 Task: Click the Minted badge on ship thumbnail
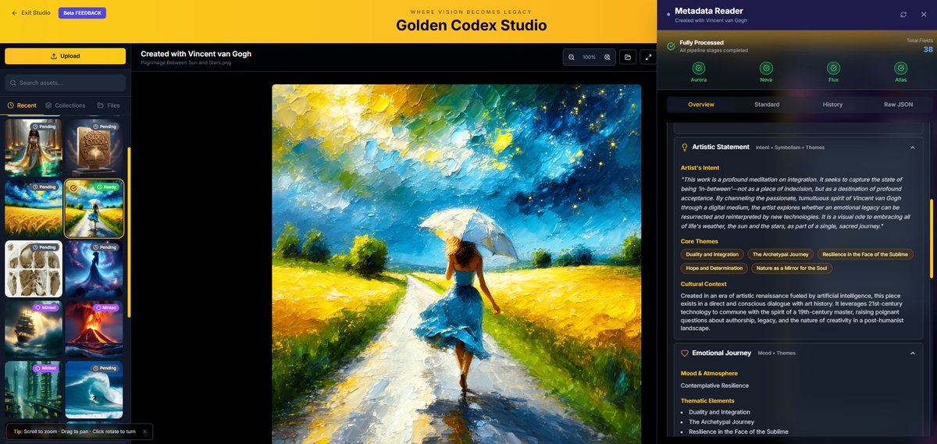click(x=45, y=307)
